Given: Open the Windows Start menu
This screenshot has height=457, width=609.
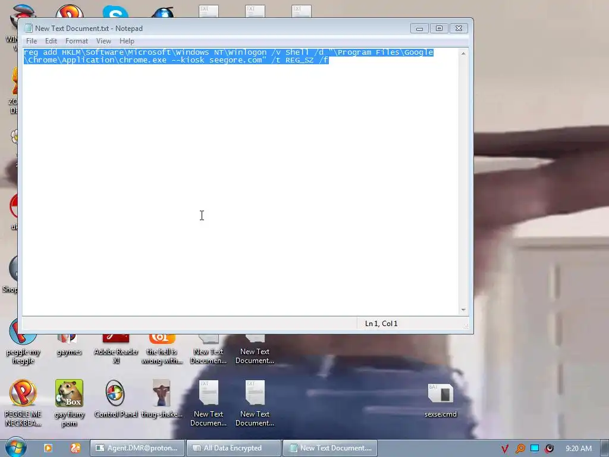Looking at the screenshot, I should [15, 447].
